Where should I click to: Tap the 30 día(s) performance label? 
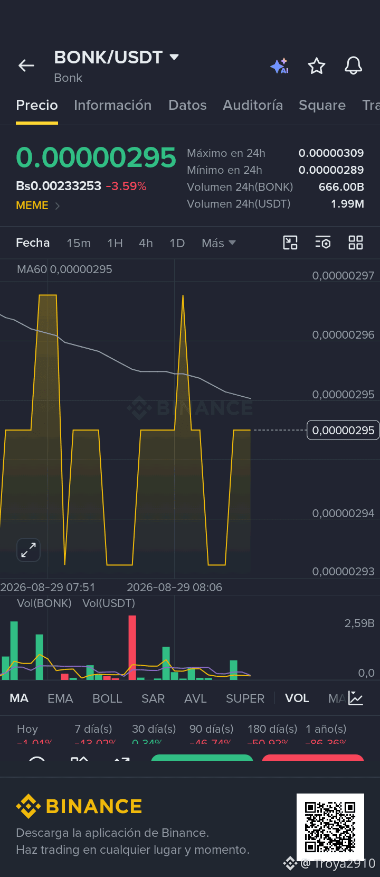tap(154, 729)
